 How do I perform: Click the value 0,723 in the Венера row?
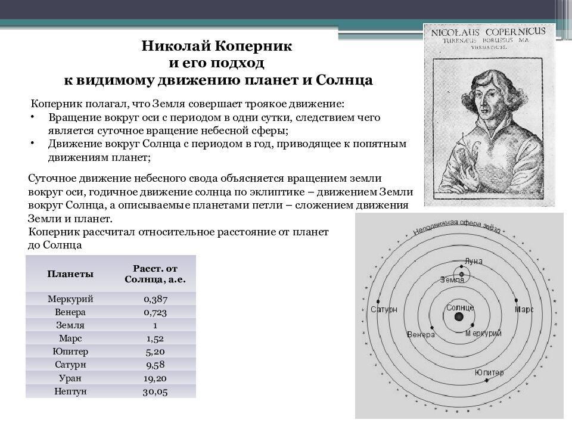tap(154, 312)
